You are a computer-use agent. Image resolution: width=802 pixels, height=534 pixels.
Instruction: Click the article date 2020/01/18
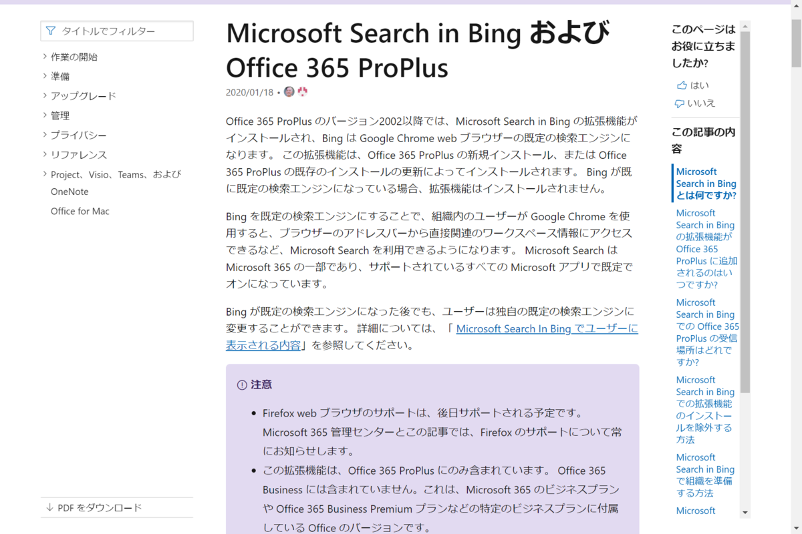[x=250, y=92]
